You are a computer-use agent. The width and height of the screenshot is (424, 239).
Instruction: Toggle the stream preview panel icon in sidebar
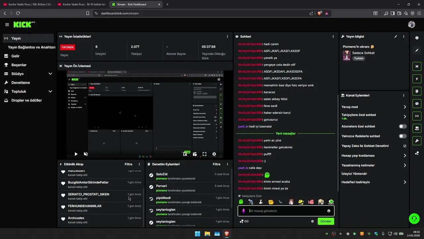coord(417,66)
